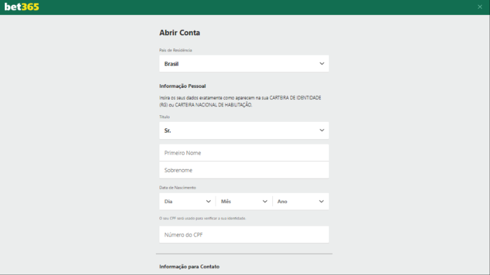The image size is (490, 275).
Task: Expand the Título dropdown showing Sr.
Action: [244, 130]
